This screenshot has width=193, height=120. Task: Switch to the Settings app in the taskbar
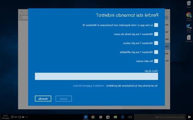[86, 117]
